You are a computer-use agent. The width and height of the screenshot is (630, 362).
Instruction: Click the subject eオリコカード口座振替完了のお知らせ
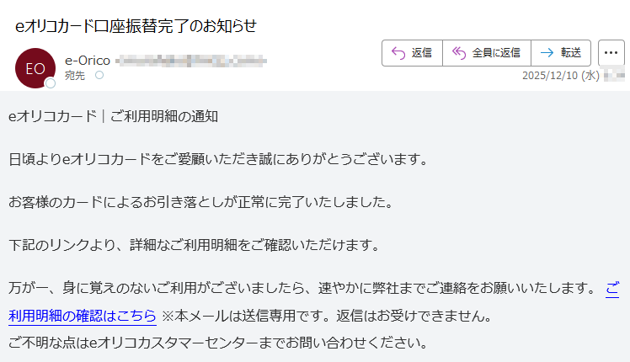136,26
